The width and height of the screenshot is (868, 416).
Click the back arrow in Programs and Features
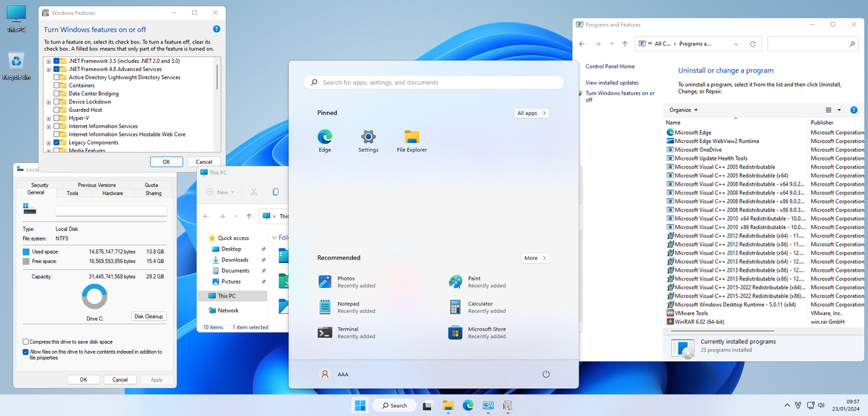(x=582, y=43)
